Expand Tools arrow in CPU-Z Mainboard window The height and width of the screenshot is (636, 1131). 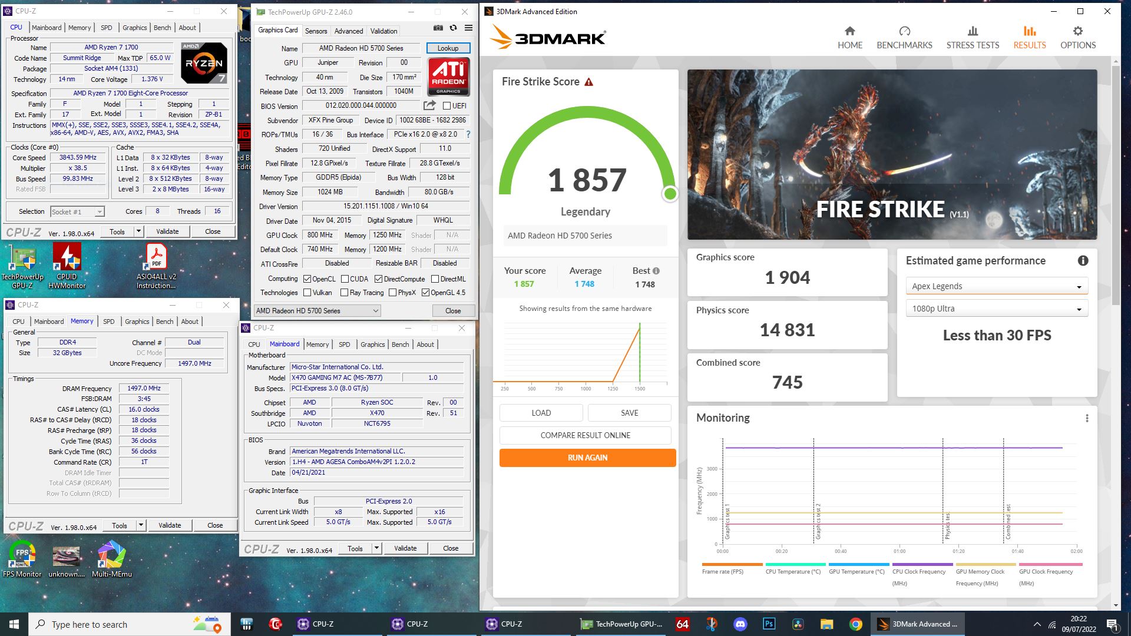click(x=377, y=548)
